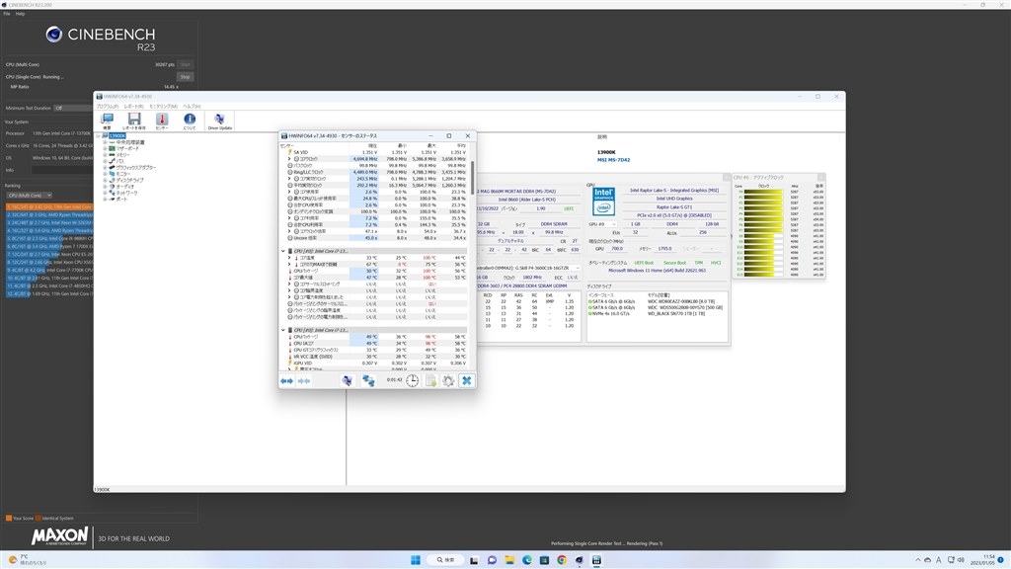Screen dimensions: 1011x569
Task: Show hidden tray icons chevron
Action: [917, 560]
